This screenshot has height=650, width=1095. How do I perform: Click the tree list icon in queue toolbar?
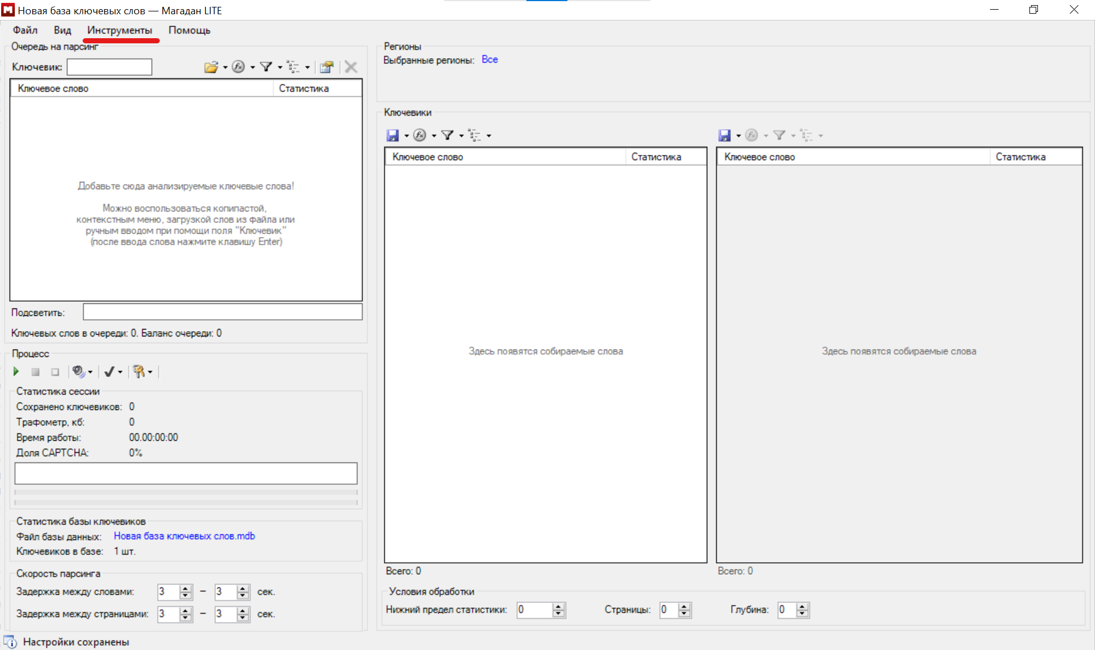point(293,67)
